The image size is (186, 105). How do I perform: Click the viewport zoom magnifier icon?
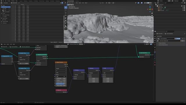coord(152,13)
